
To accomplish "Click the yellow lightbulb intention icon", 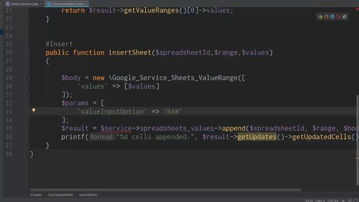I will tap(34, 111).
